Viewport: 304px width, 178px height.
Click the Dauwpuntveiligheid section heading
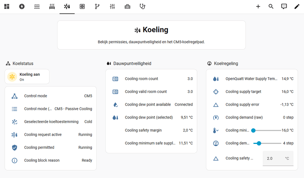click(132, 63)
